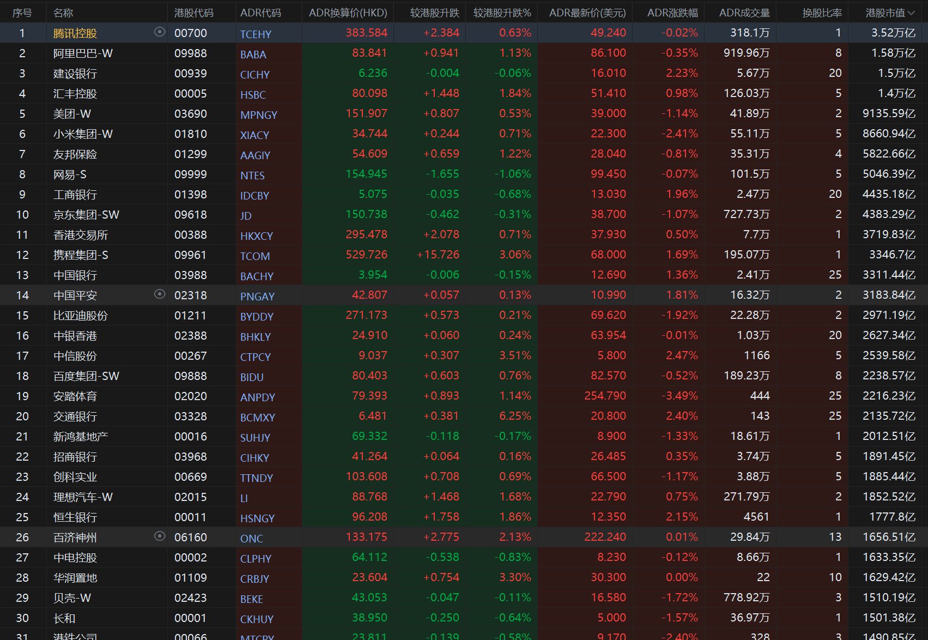The image size is (928, 640).
Task: Select the 新鸿基地产 row name
Action: click(81, 437)
